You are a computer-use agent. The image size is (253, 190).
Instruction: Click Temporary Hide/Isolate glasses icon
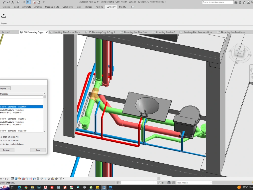coord(42,179)
